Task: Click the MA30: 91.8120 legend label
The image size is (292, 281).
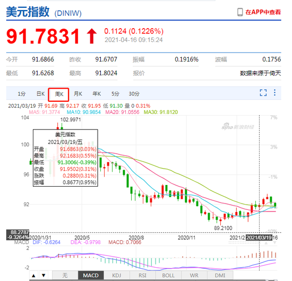Action: [x=161, y=112]
